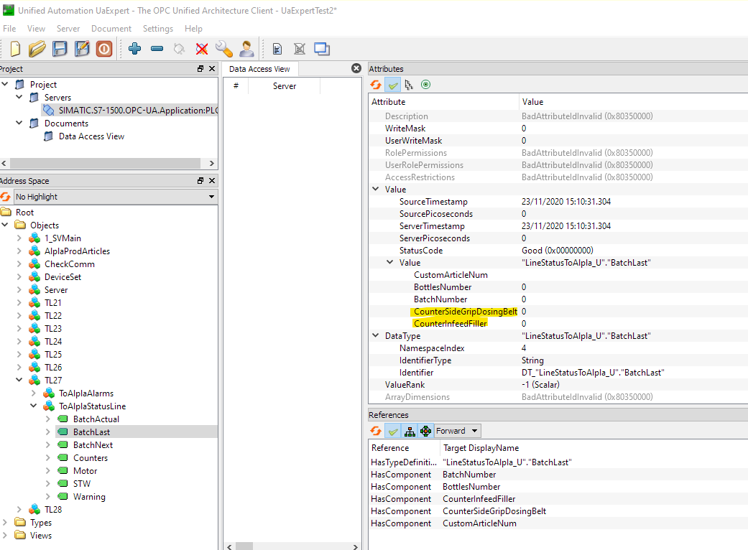Select the Motor variable node
This screenshot has width=748, height=550.
(86, 470)
